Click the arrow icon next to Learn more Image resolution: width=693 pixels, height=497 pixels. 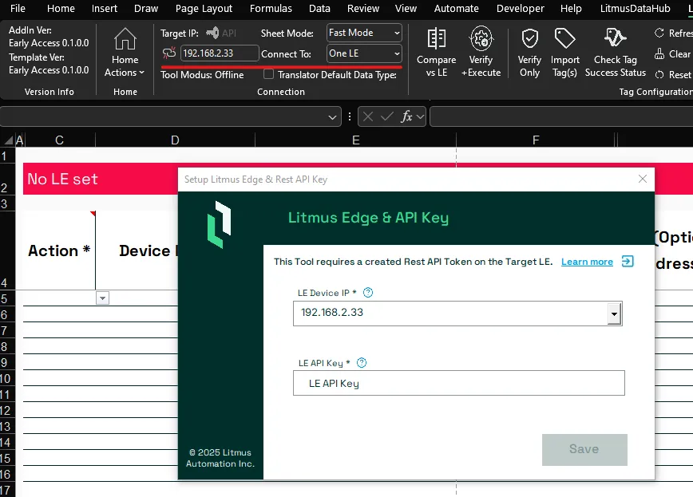pyautogui.click(x=628, y=261)
